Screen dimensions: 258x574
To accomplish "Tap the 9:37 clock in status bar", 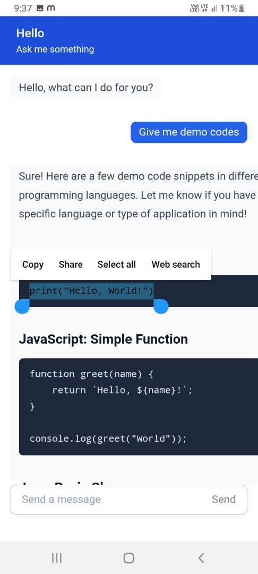I will [23, 8].
